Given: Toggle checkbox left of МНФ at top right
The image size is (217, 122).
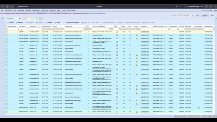Looking at the screenshot, I should 202,10.
